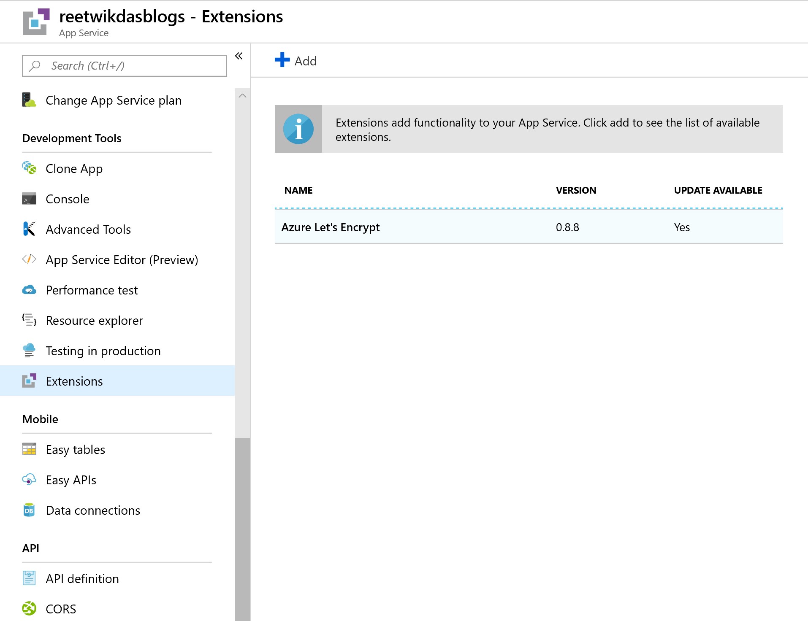Click the Testing in production icon
808x621 pixels.
click(29, 351)
